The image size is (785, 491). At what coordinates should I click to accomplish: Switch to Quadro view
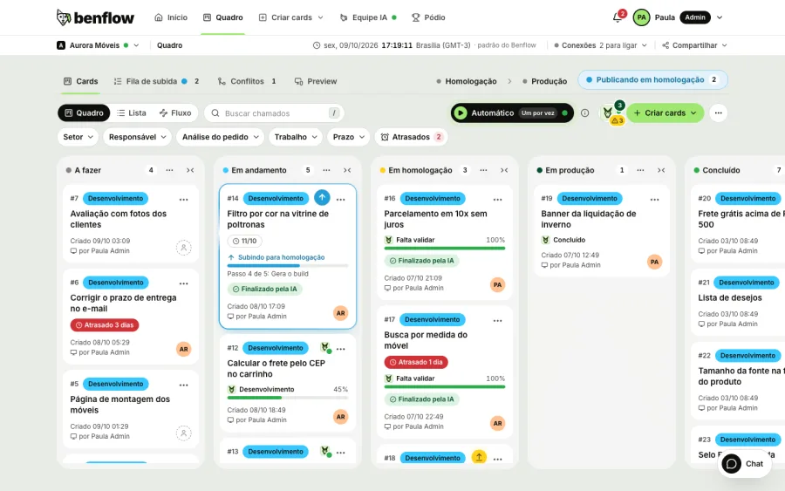(84, 113)
